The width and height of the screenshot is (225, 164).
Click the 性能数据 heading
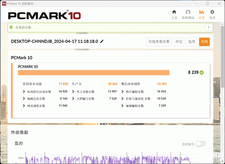20,132
